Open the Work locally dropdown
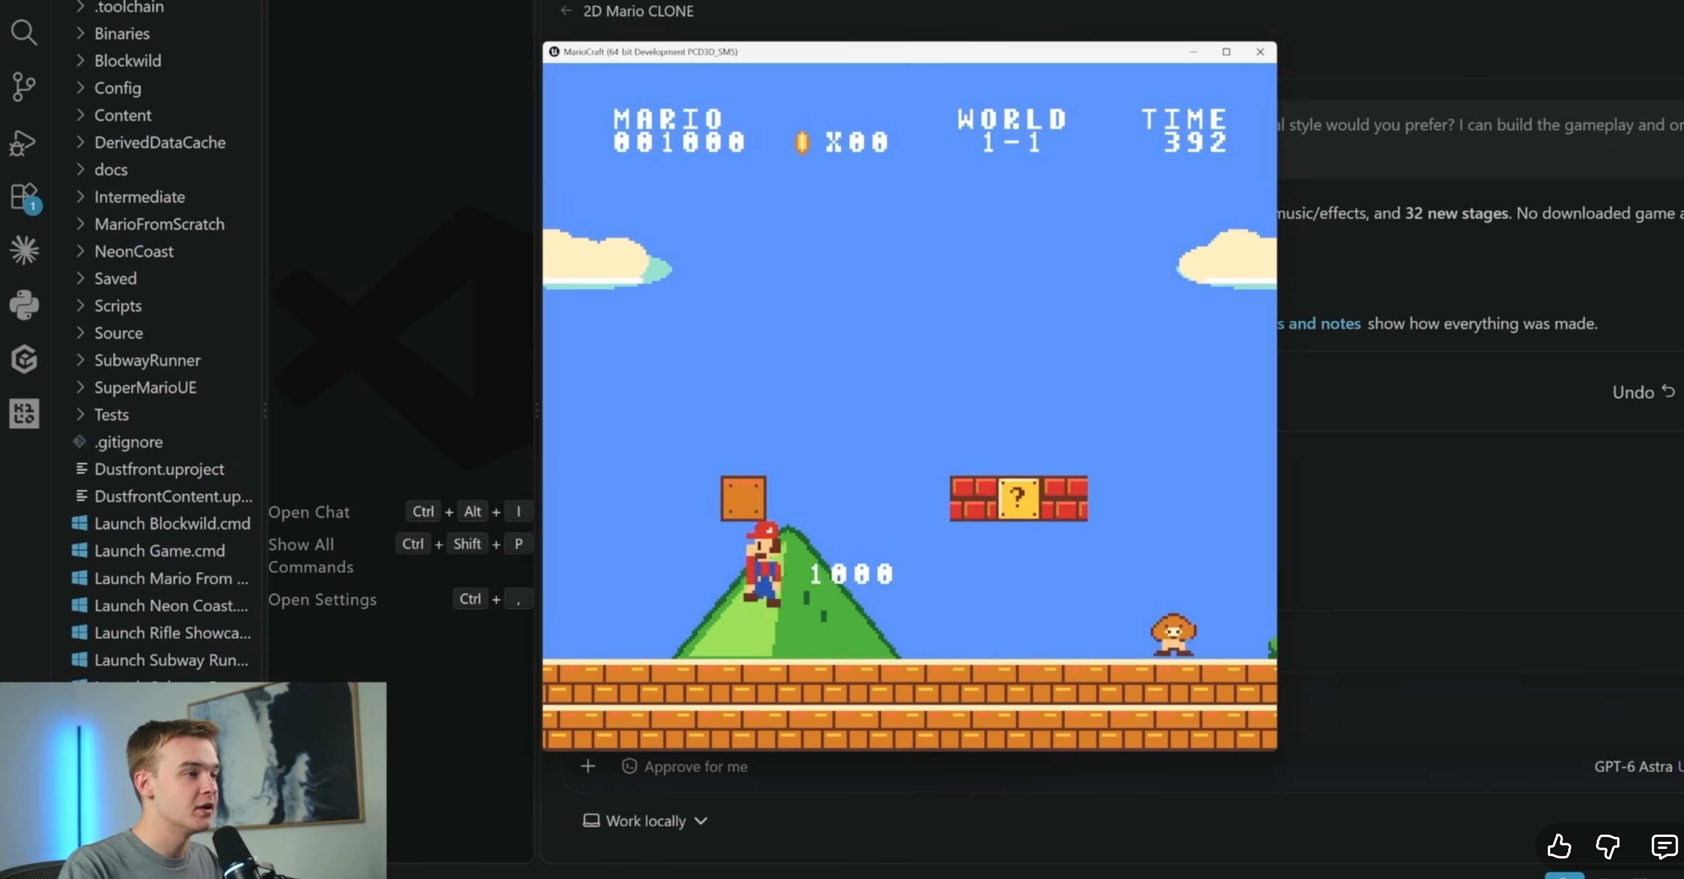This screenshot has width=1684, height=879. [645, 821]
